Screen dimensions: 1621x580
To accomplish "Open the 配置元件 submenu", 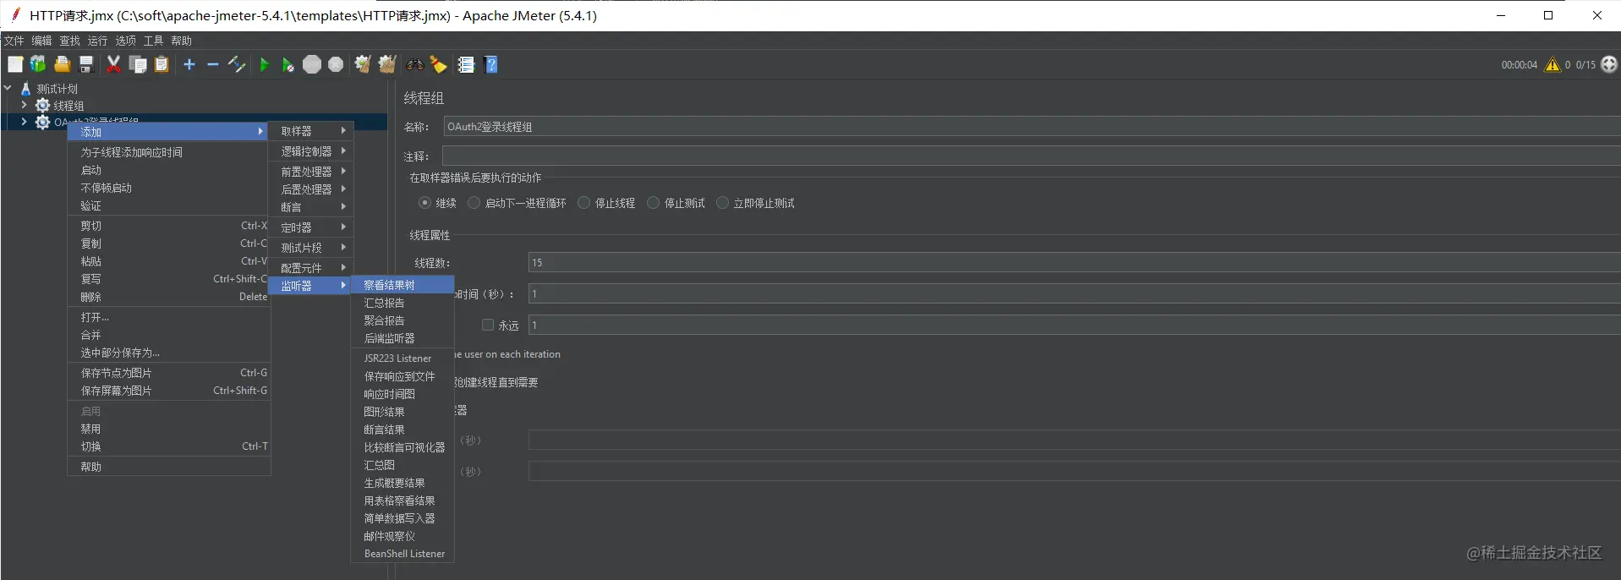I will [310, 268].
